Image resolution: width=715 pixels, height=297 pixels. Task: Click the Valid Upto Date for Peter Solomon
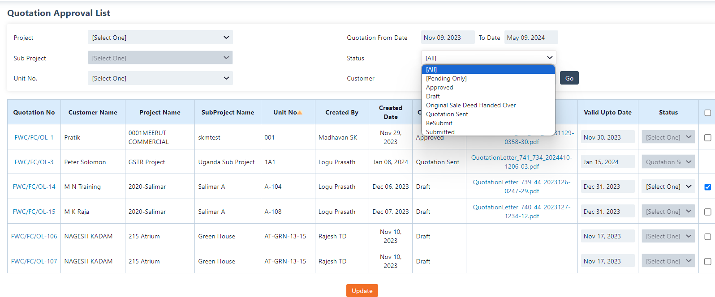[x=607, y=162]
